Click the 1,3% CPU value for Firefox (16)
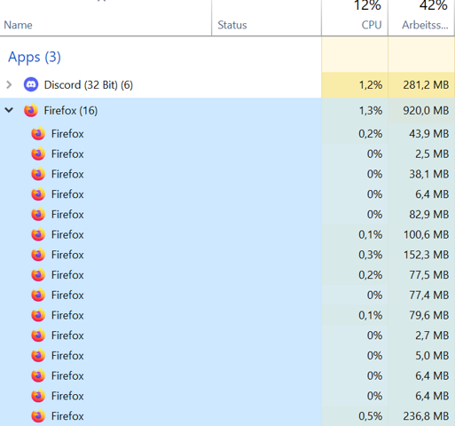The width and height of the screenshot is (455, 426). pyautogui.click(x=371, y=110)
